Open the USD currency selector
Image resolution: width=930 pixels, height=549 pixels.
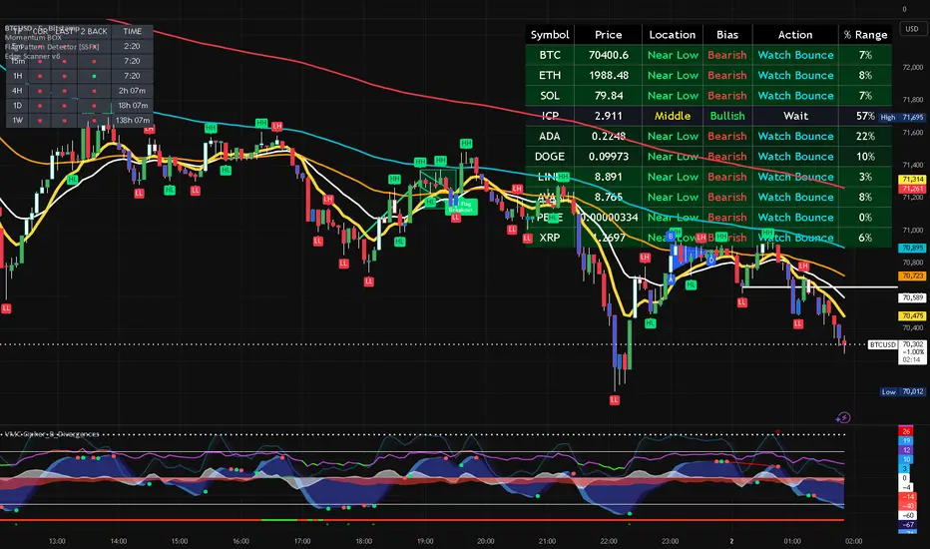coord(912,29)
